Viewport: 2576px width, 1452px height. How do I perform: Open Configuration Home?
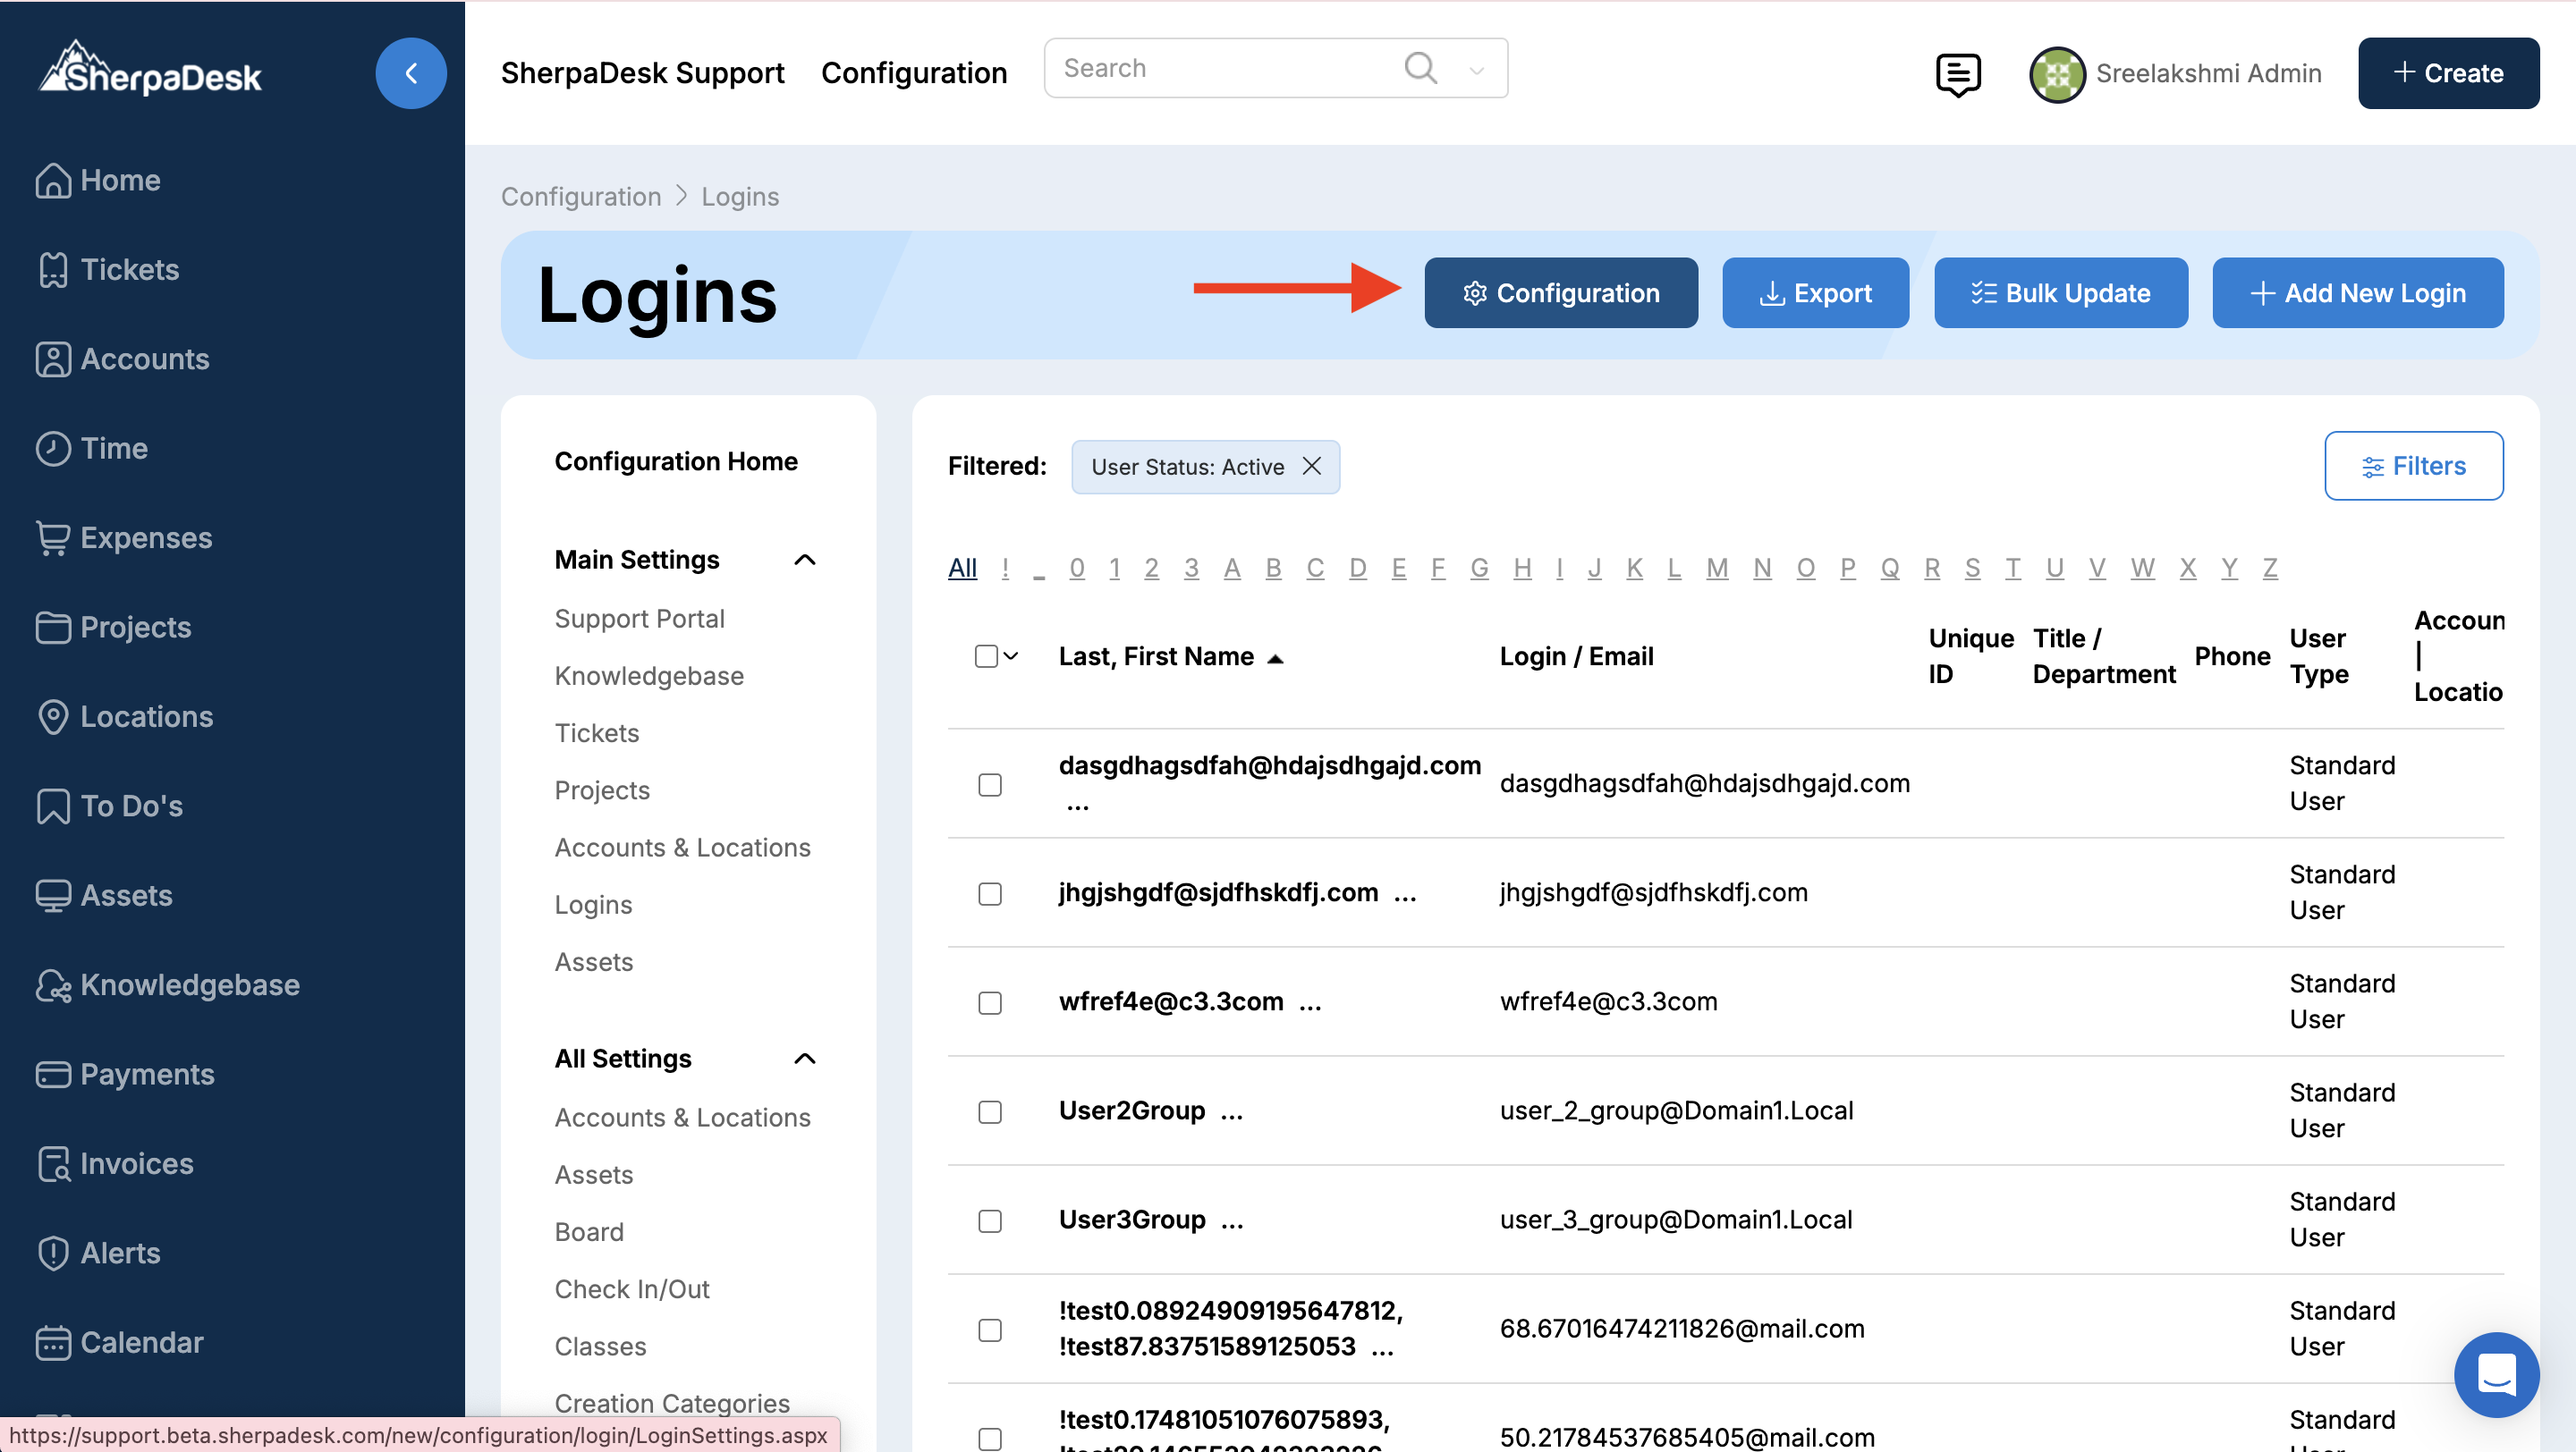click(676, 460)
